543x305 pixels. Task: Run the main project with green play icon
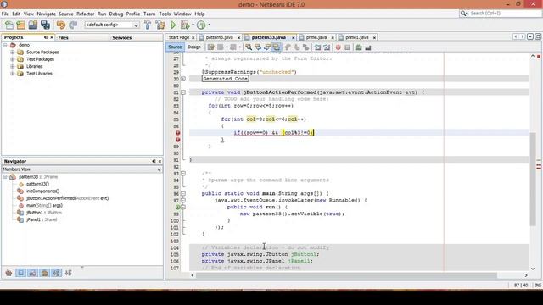click(173, 25)
